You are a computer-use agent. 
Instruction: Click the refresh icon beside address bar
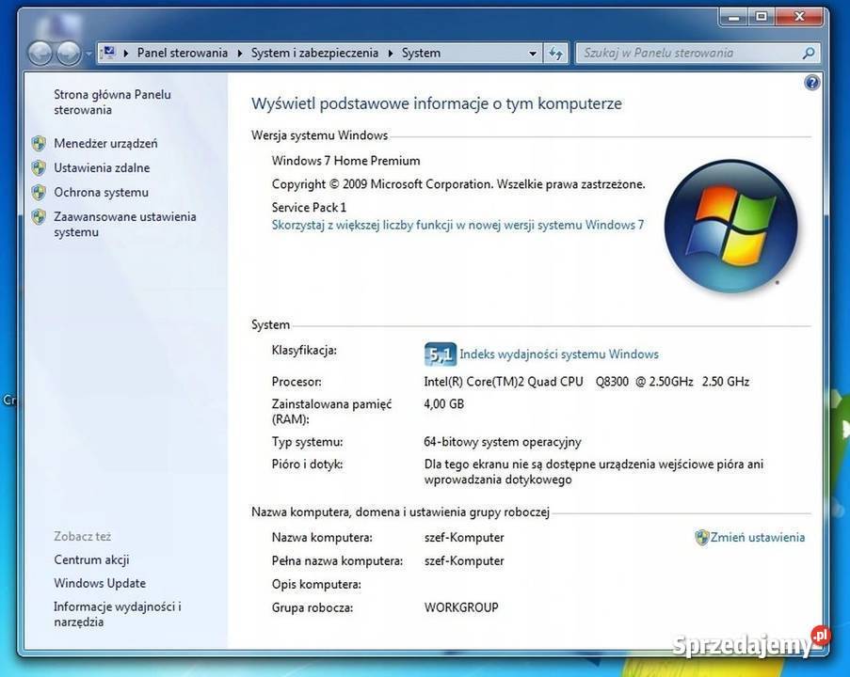(556, 54)
